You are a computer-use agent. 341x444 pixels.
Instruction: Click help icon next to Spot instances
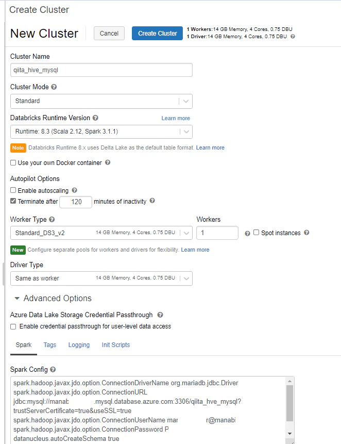click(x=306, y=233)
